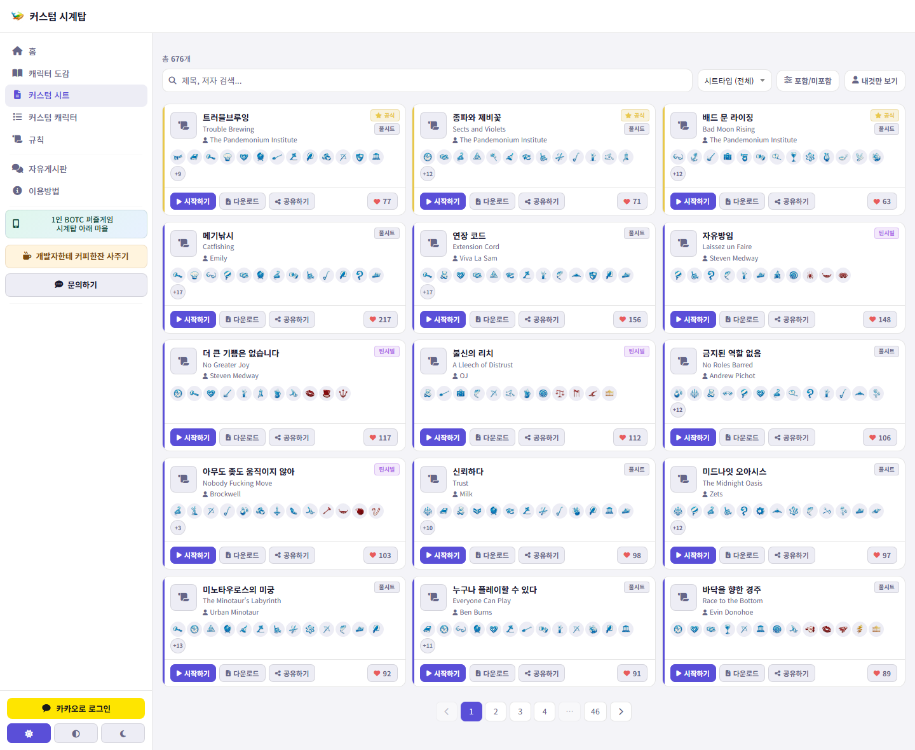Click the 자유방임 sheet icon

684,243
